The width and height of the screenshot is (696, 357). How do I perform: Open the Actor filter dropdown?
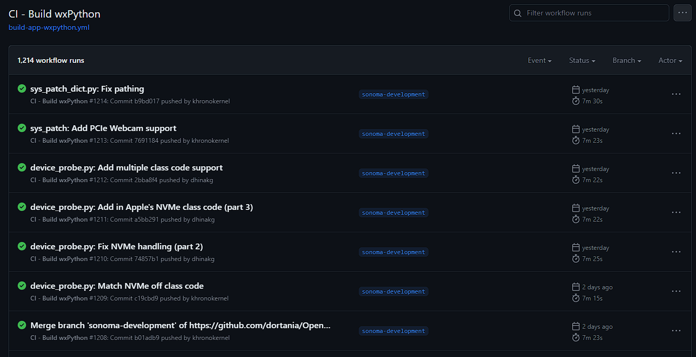click(x=670, y=60)
